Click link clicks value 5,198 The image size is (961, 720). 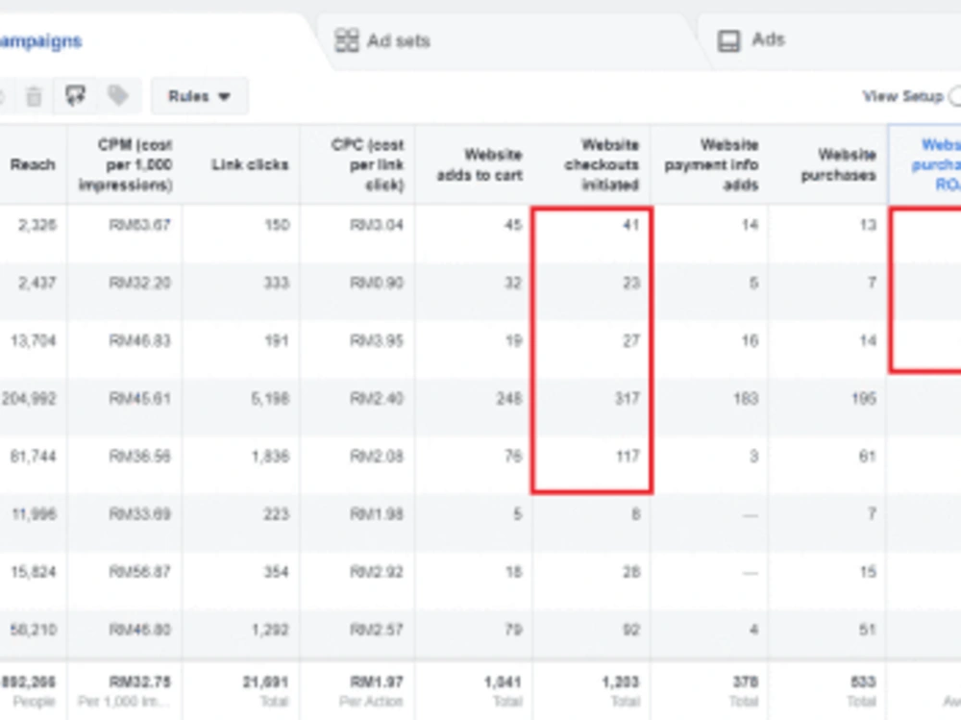[270, 399]
